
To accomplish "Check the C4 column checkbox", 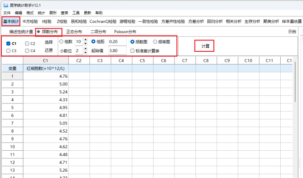I will (27, 51).
